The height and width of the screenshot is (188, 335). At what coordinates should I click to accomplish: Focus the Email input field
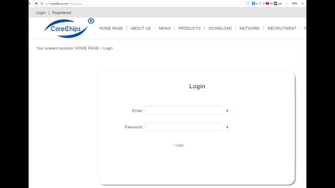tap(184, 110)
